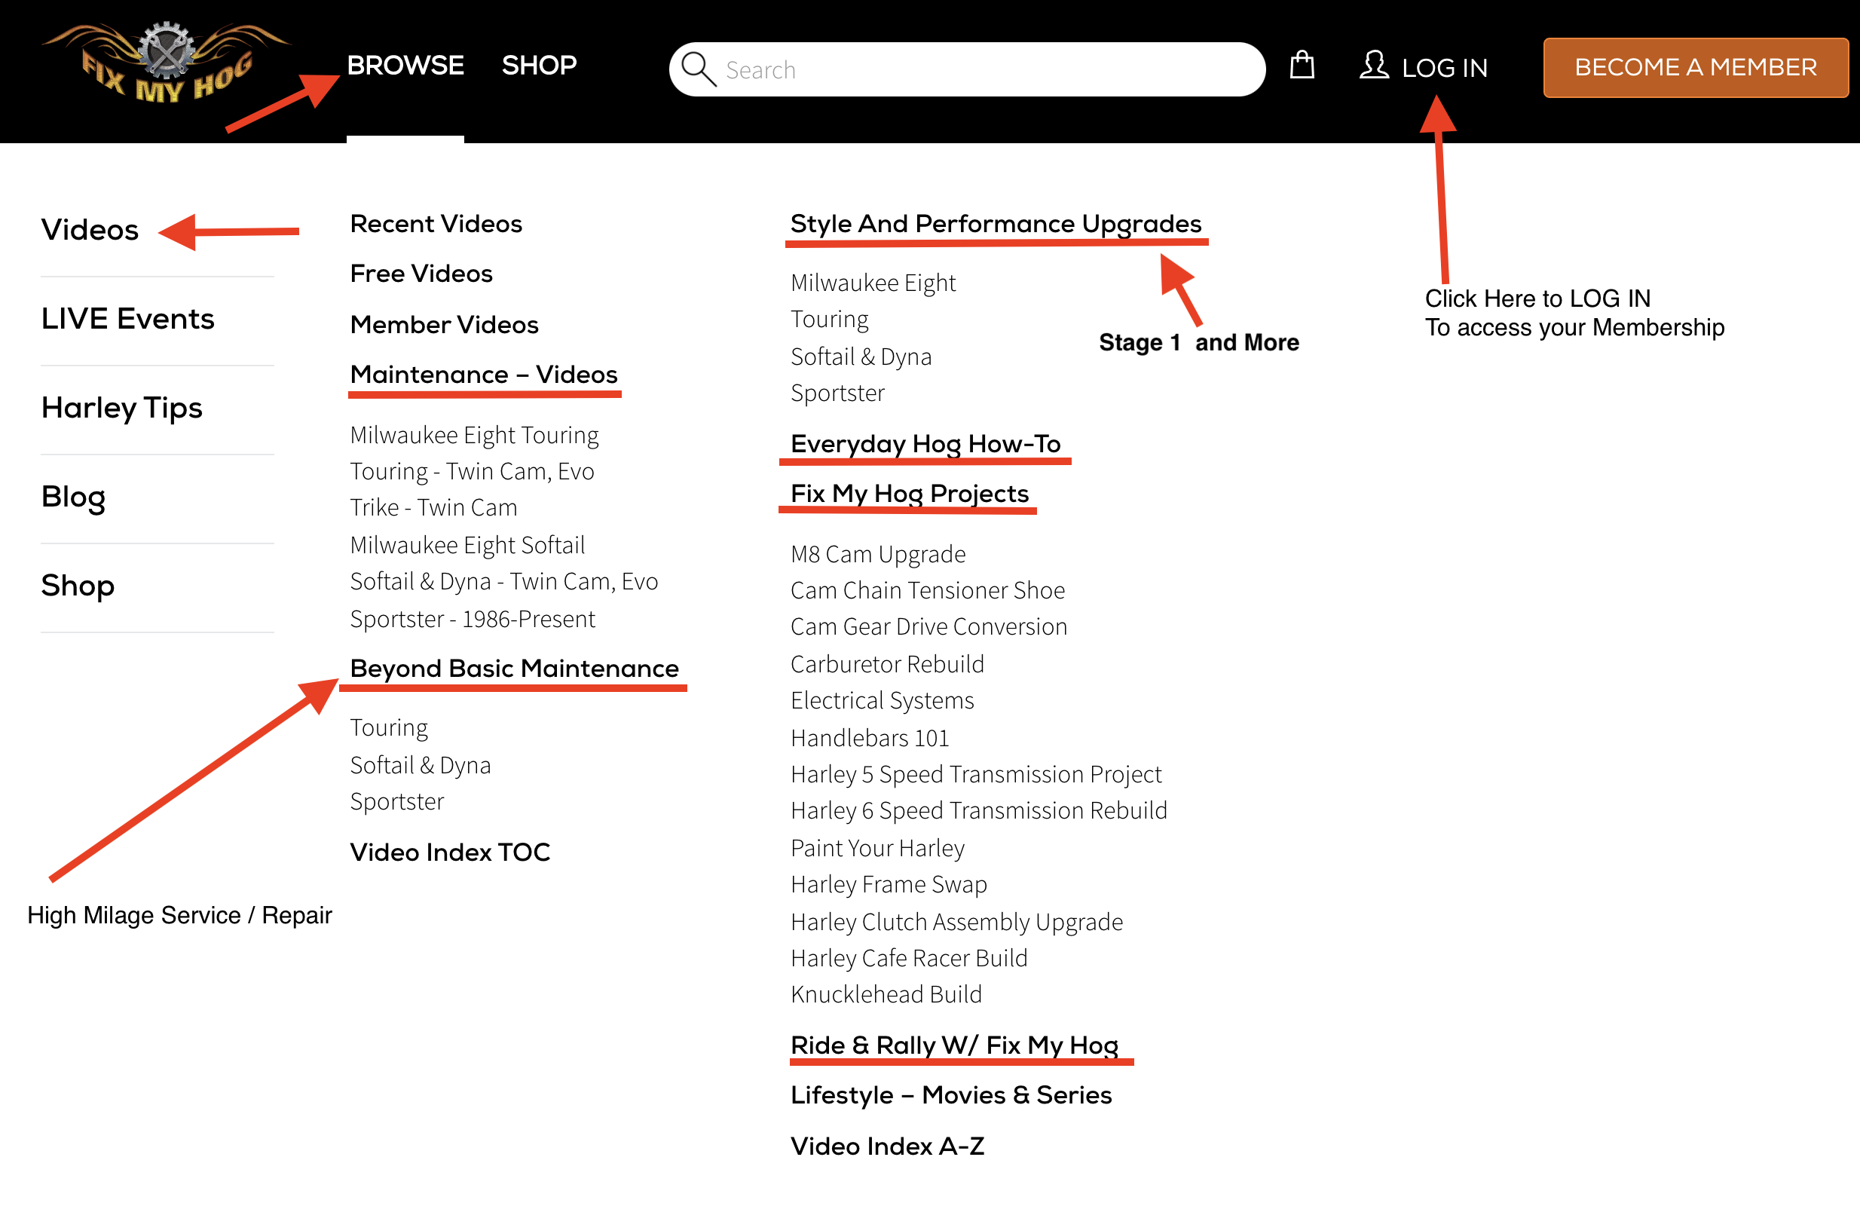Open Electrical Systems project
This screenshot has width=1860, height=1206.
tap(883, 700)
